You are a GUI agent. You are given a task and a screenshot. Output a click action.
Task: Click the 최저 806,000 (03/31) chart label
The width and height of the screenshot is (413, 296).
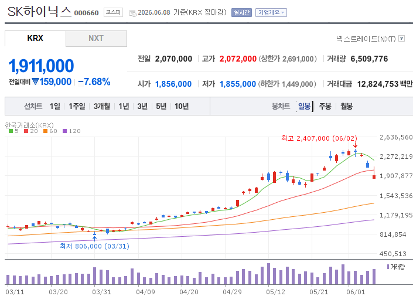tap(94, 246)
